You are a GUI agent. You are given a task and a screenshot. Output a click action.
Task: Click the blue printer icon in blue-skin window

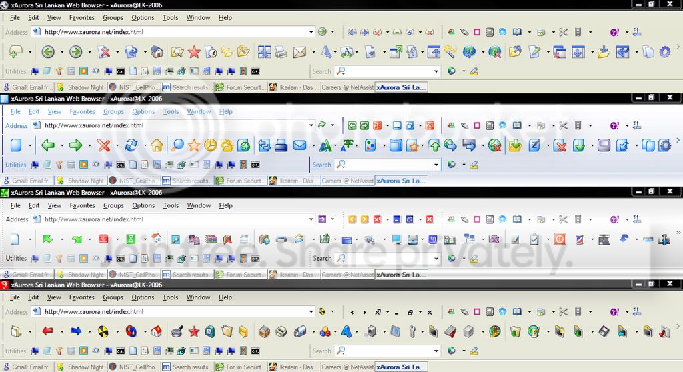tap(281, 145)
